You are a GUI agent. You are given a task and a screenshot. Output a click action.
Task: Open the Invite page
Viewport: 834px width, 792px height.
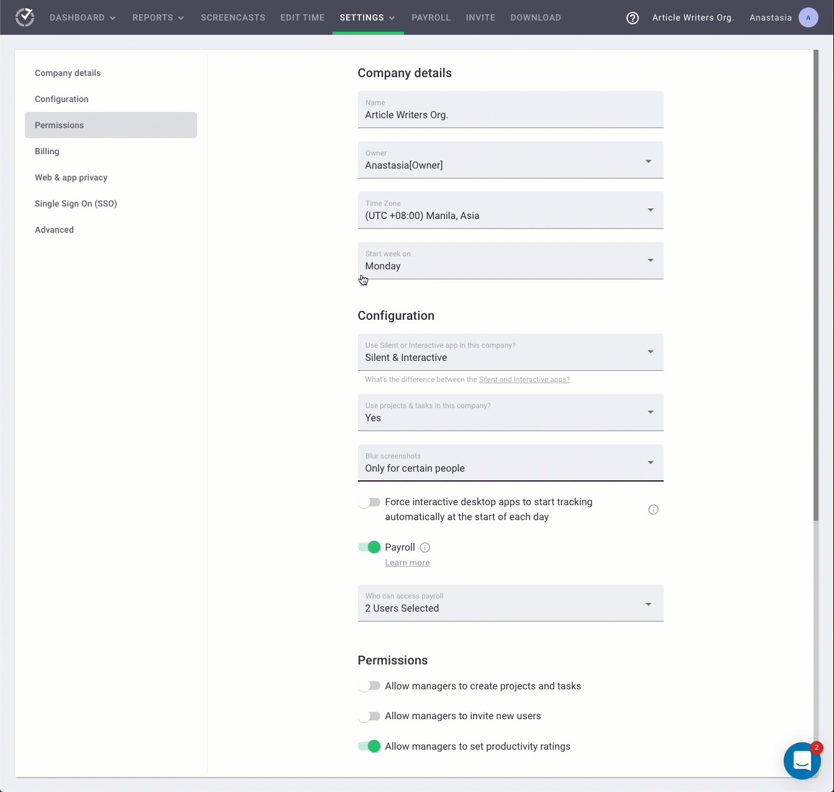(480, 17)
